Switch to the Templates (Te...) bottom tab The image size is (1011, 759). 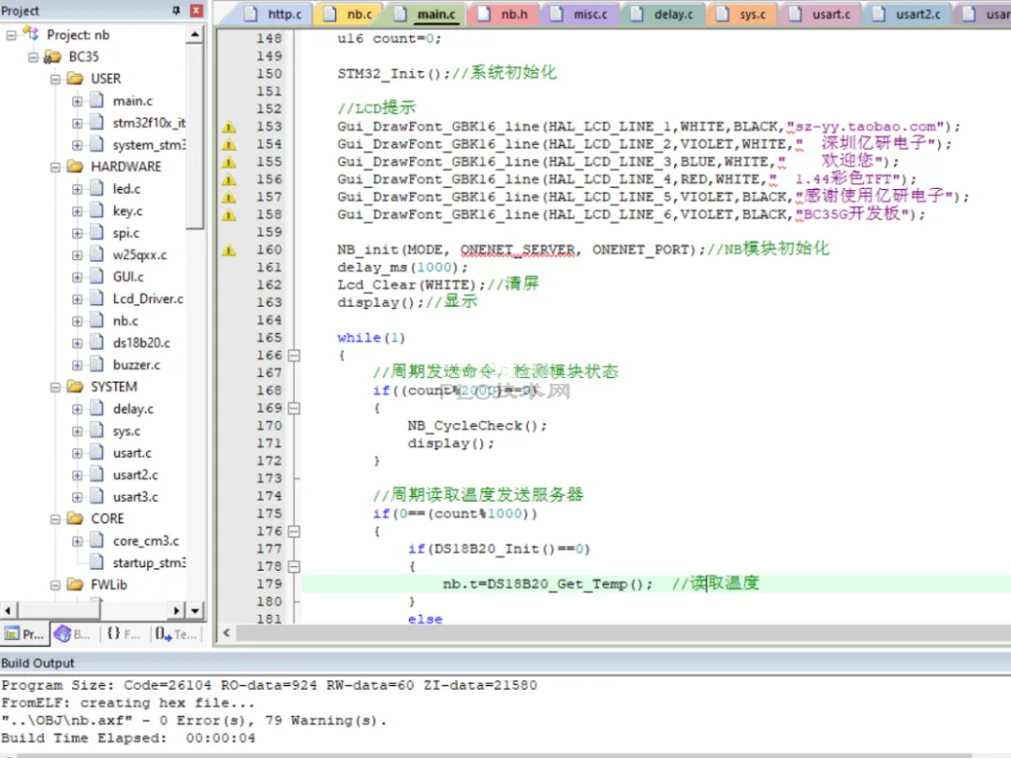point(175,634)
